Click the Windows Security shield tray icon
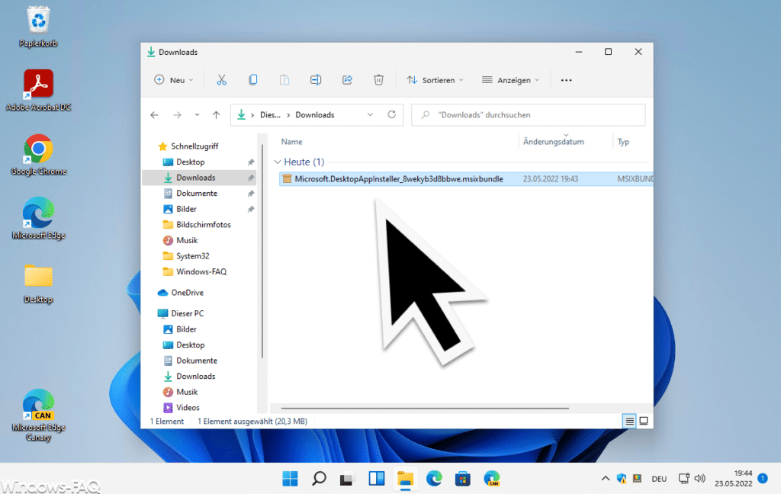The height and width of the screenshot is (494, 781). 621,479
